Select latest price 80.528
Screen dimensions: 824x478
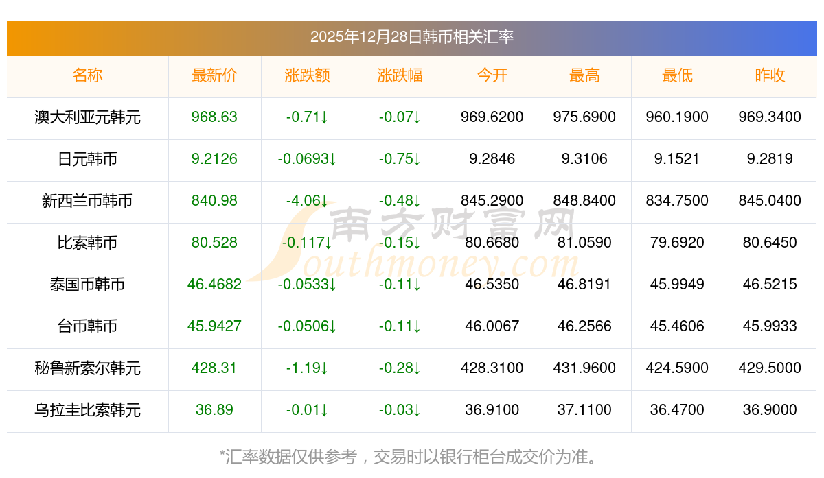pyautogui.click(x=214, y=243)
